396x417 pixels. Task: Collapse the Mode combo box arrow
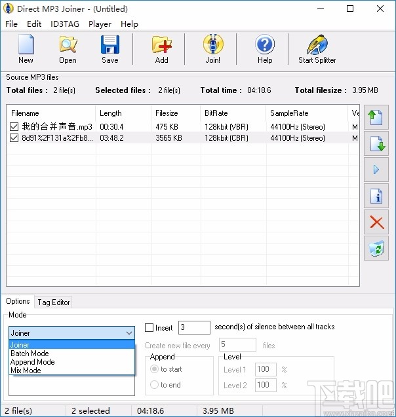point(129,333)
